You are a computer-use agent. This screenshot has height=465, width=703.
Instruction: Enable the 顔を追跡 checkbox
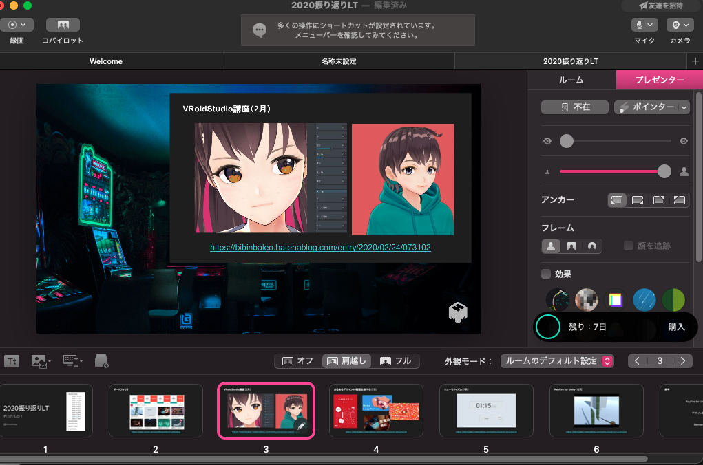point(629,246)
